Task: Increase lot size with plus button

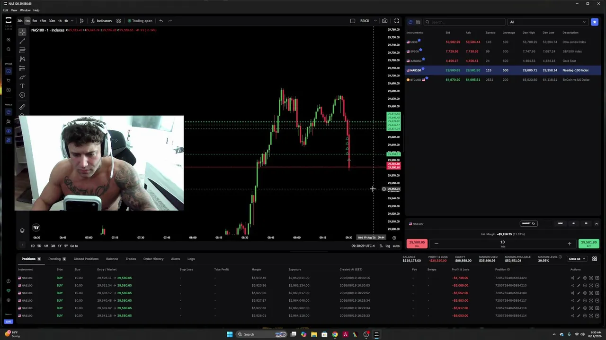Action: 569,244
